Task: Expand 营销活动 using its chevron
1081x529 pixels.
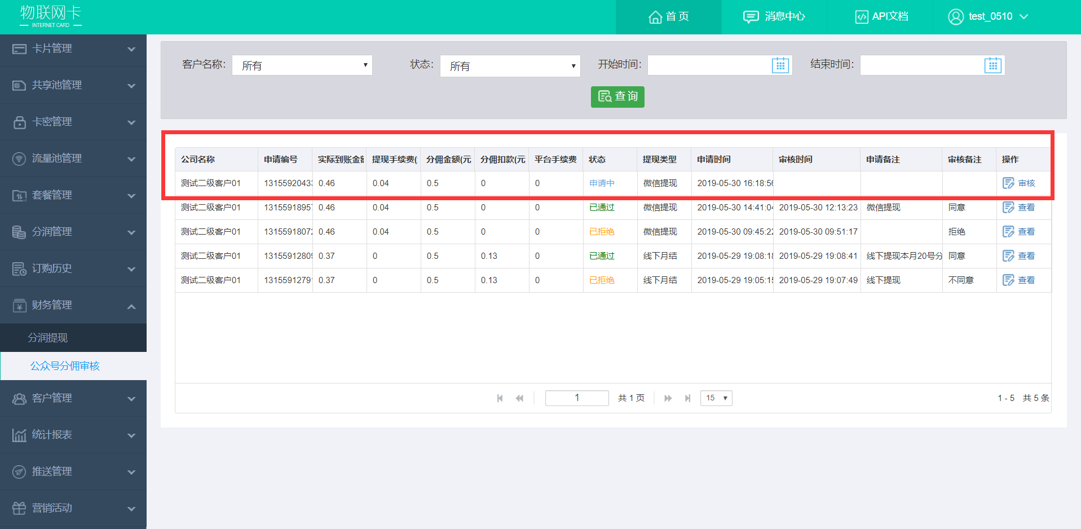Action: coord(131,509)
